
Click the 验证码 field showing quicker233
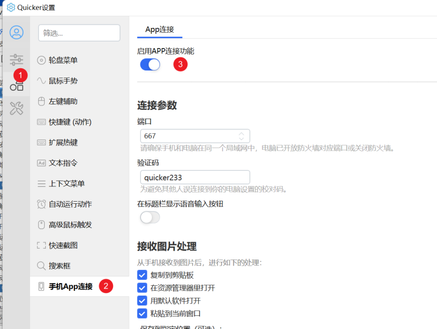[x=195, y=177]
